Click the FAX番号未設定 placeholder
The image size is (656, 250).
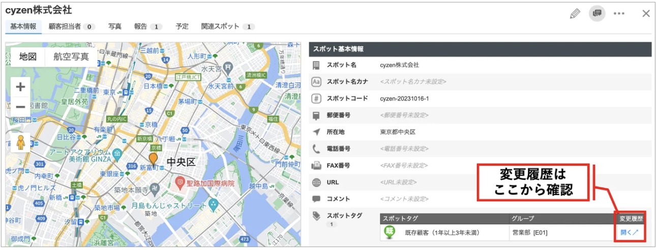[404, 166]
